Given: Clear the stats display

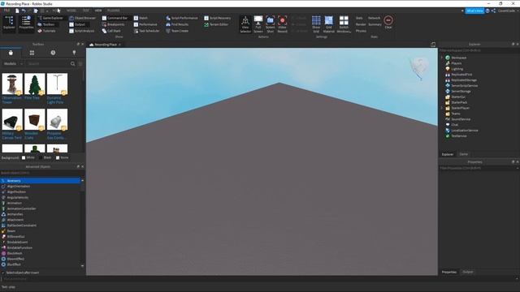Looking at the screenshot, I should pos(388,23).
